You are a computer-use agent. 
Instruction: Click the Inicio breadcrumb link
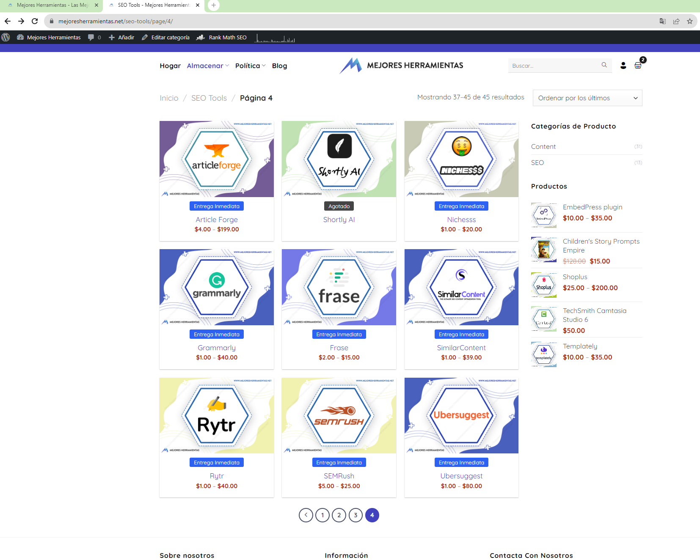click(x=169, y=98)
